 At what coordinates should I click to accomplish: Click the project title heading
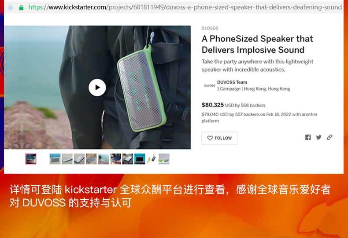pos(257,44)
